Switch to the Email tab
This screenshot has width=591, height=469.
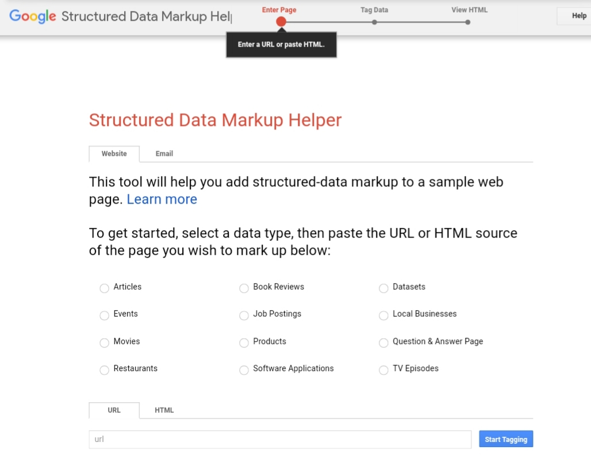coord(164,154)
